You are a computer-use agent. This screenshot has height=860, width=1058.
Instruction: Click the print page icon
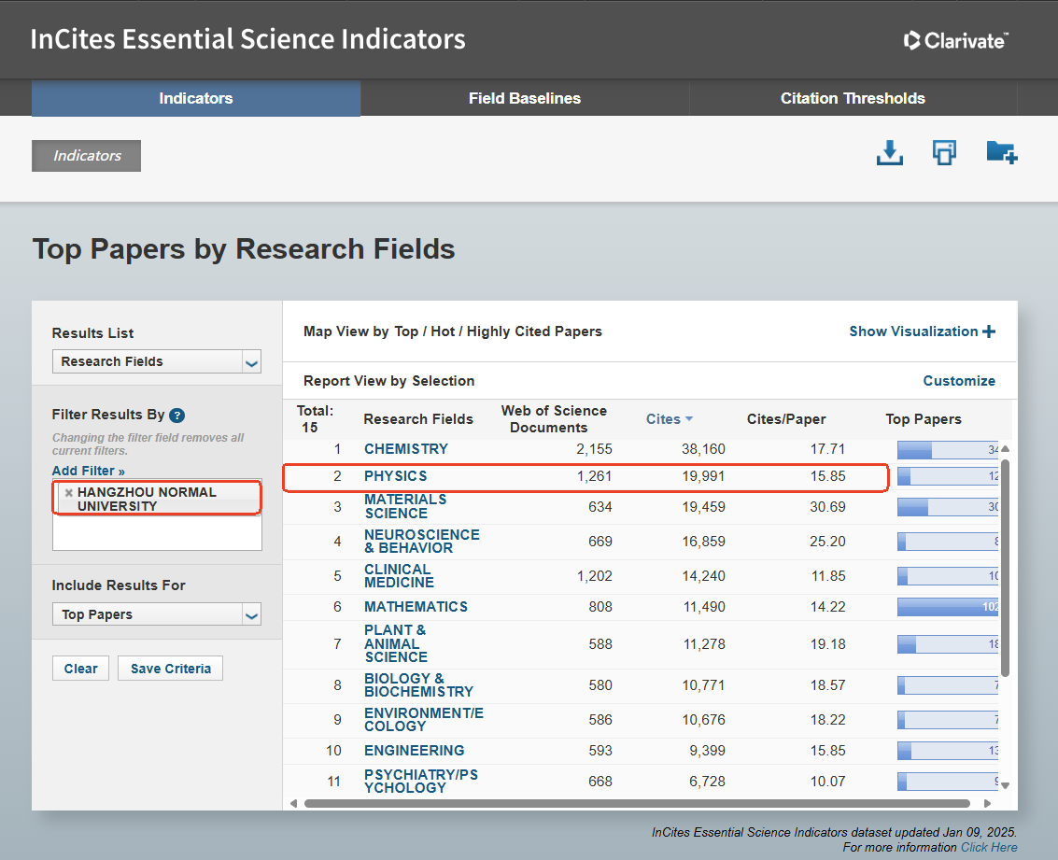coord(944,153)
